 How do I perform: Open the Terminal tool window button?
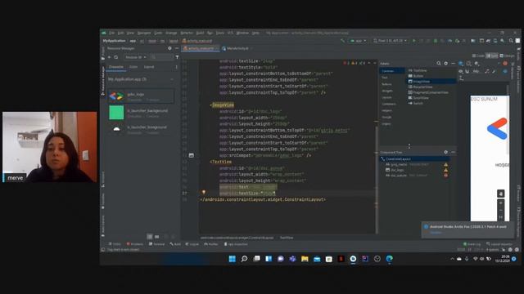pyautogui.click(x=156, y=244)
